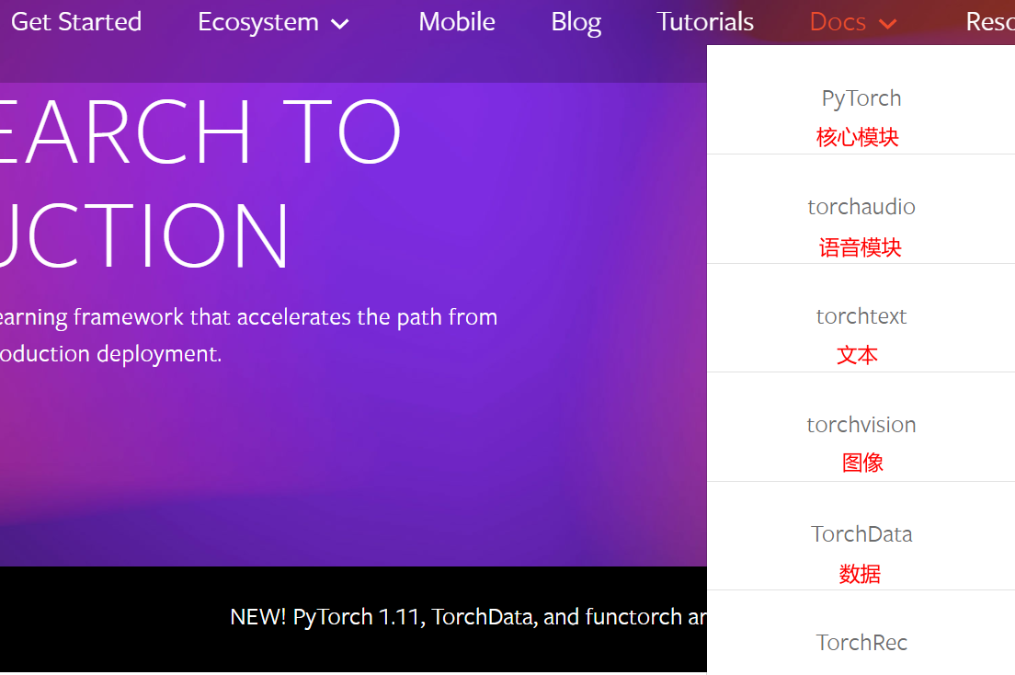Expand the Ecosystem dropdown chevron
Viewport: 1015px width, 675px height.
tap(340, 25)
